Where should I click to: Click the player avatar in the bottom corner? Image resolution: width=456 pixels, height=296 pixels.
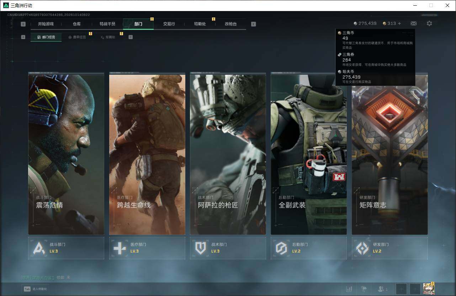point(428,289)
